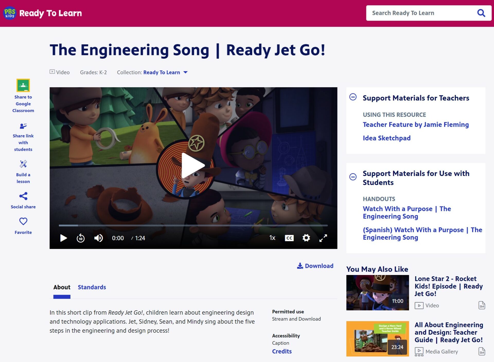Image resolution: width=494 pixels, height=362 pixels.
Task: Click 'Stream and Download' text
Action: tap(296, 319)
